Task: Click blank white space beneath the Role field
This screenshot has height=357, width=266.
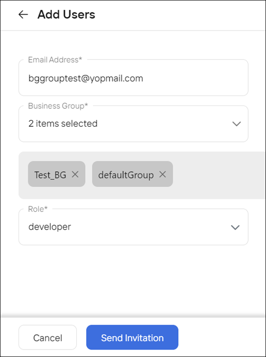Action: pos(133,280)
